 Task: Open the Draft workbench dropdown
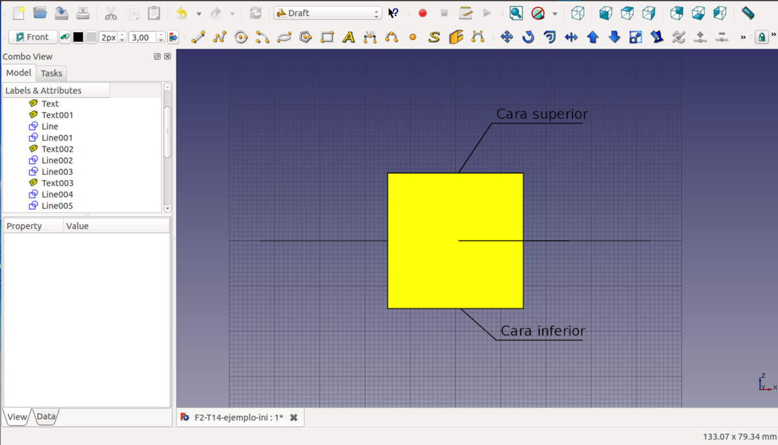tap(327, 13)
